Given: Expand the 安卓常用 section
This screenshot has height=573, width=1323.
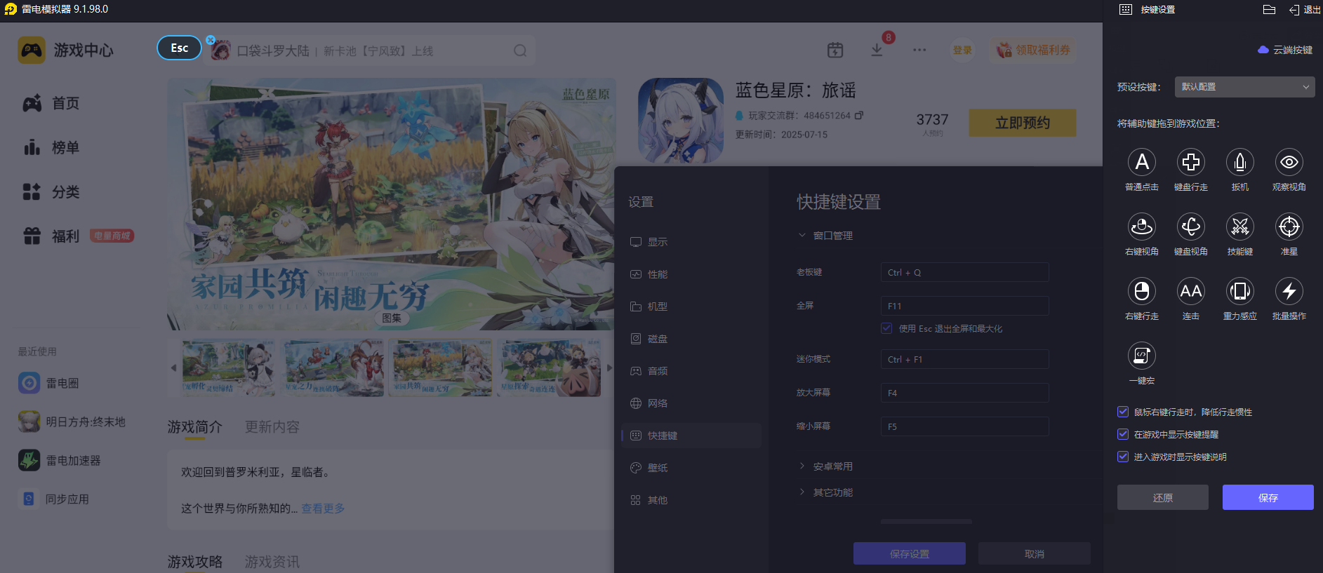Looking at the screenshot, I should coord(802,466).
